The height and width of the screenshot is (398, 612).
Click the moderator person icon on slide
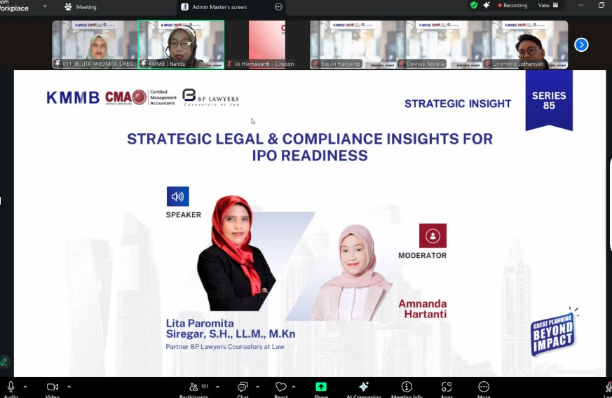point(433,235)
